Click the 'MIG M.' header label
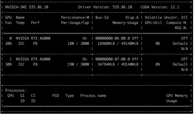 pos(181,28)
